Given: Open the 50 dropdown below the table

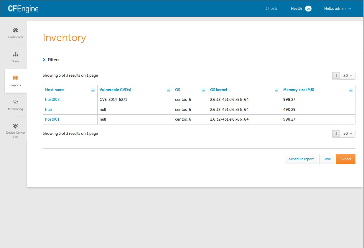Looking at the screenshot, I should click(348, 134).
